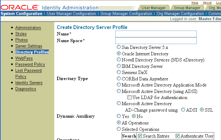Image resolution: width=221 pixels, height=140 pixels.
Task: Click the Create Directory Server Profile heading
Action: 92,27
